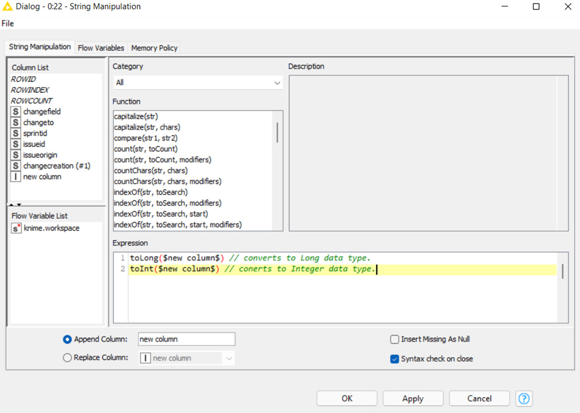Click the Apply button
The image size is (580, 413).
tap(413, 398)
